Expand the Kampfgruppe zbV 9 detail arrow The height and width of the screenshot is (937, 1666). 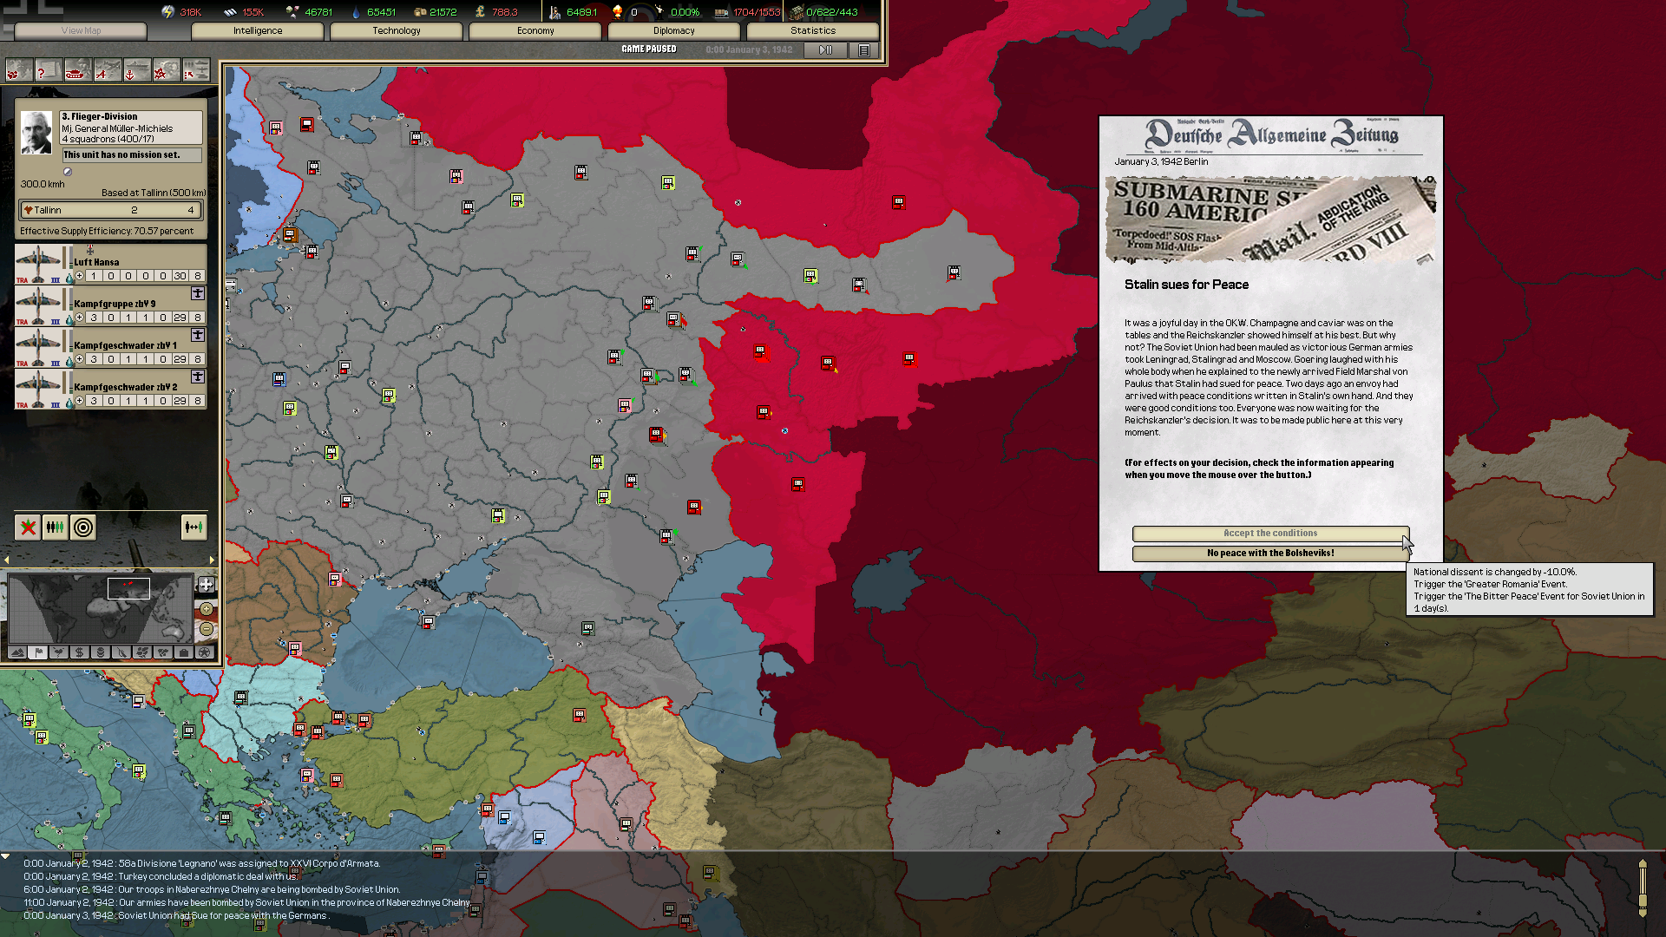click(x=197, y=293)
